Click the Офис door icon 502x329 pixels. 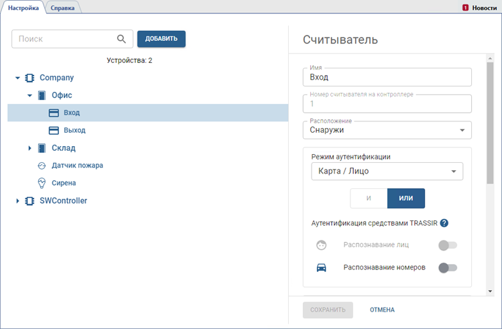[42, 95]
